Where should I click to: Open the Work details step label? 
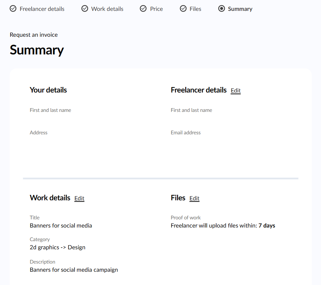tap(107, 9)
